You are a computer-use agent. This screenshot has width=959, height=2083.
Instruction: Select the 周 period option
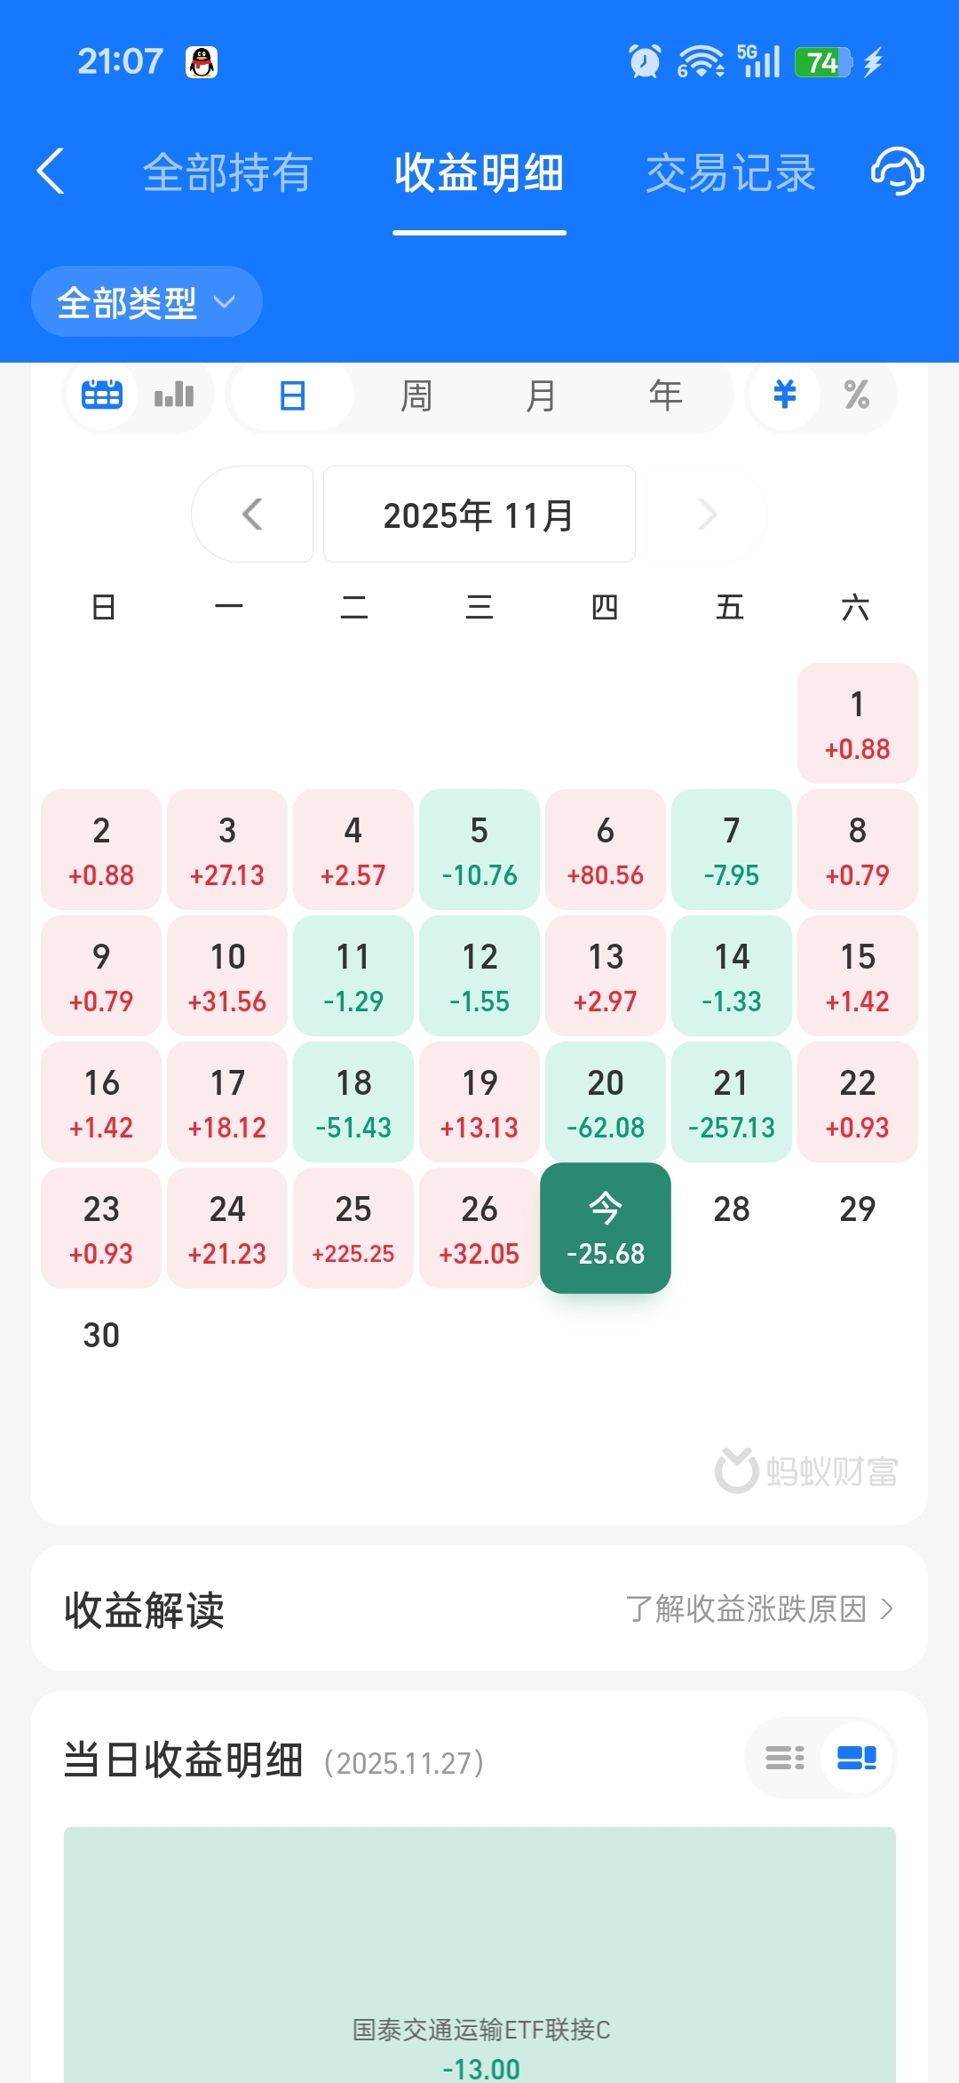416,395
